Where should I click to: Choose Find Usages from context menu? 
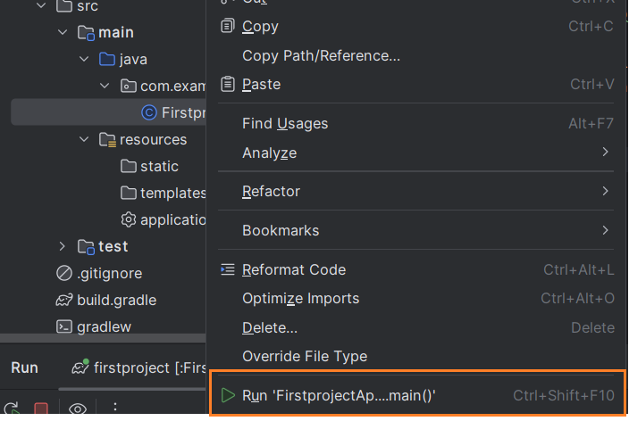coord(285,123)
